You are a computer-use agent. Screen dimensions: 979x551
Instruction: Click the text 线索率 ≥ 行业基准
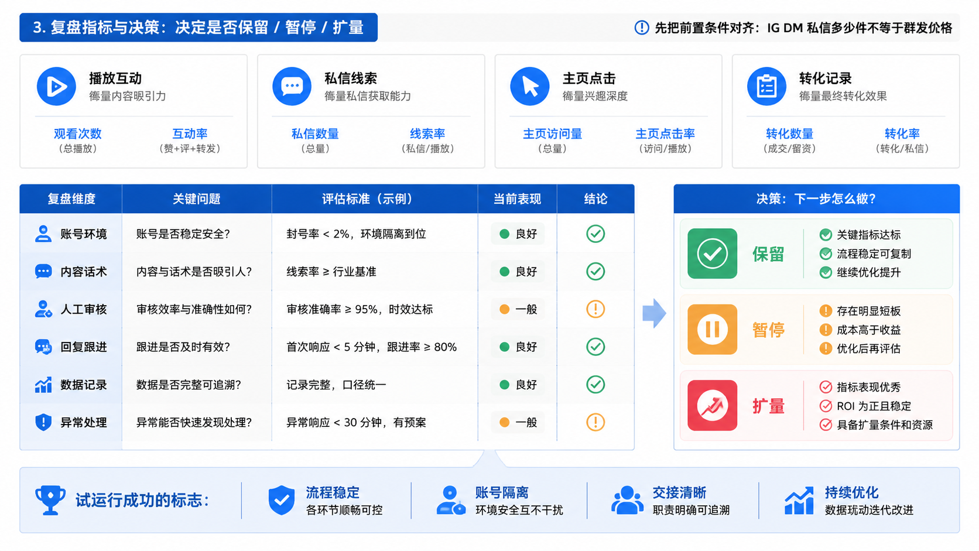[x=331, y=272]
